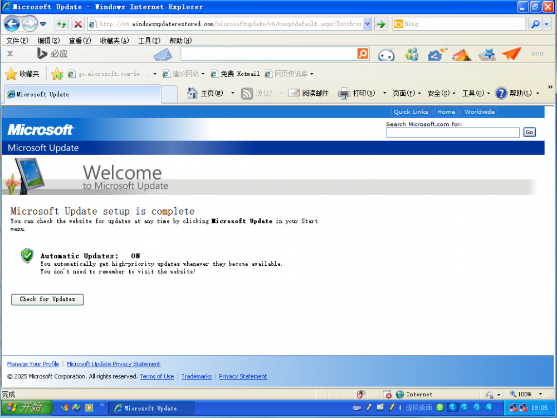
Task: Open the Microsoft Update Privacy Statement link
Action: 114,364
